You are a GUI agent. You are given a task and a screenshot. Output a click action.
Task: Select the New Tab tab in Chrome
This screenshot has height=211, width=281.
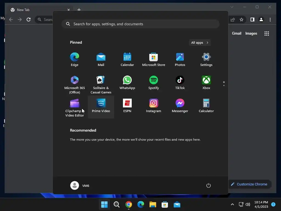pos(40,10)
